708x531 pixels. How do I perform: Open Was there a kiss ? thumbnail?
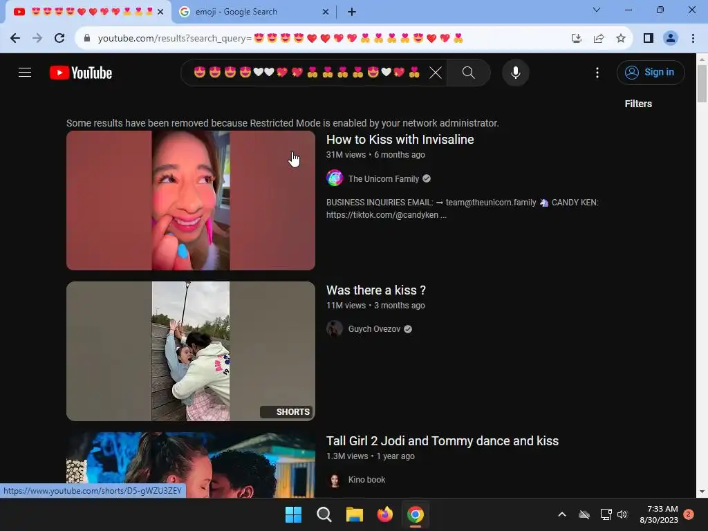[191, 351]
